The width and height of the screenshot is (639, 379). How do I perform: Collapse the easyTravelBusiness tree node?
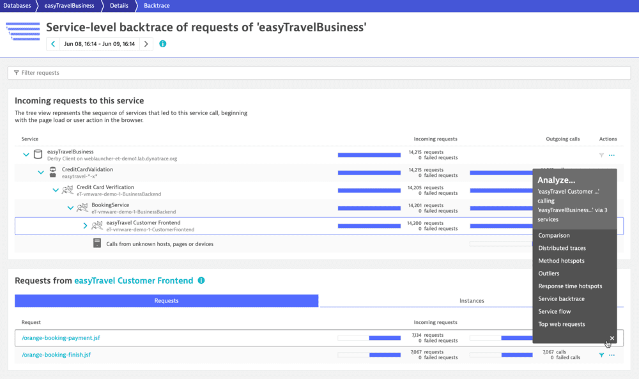(x=26, y=154)
